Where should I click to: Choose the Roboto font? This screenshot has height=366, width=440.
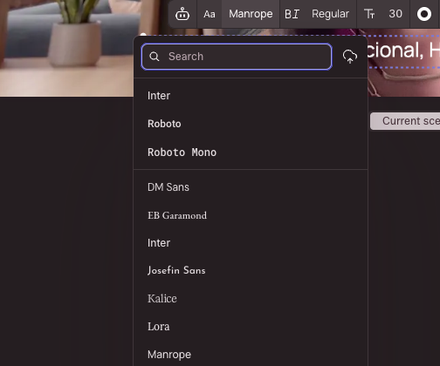pyautogui.click(x=251, y=124)
